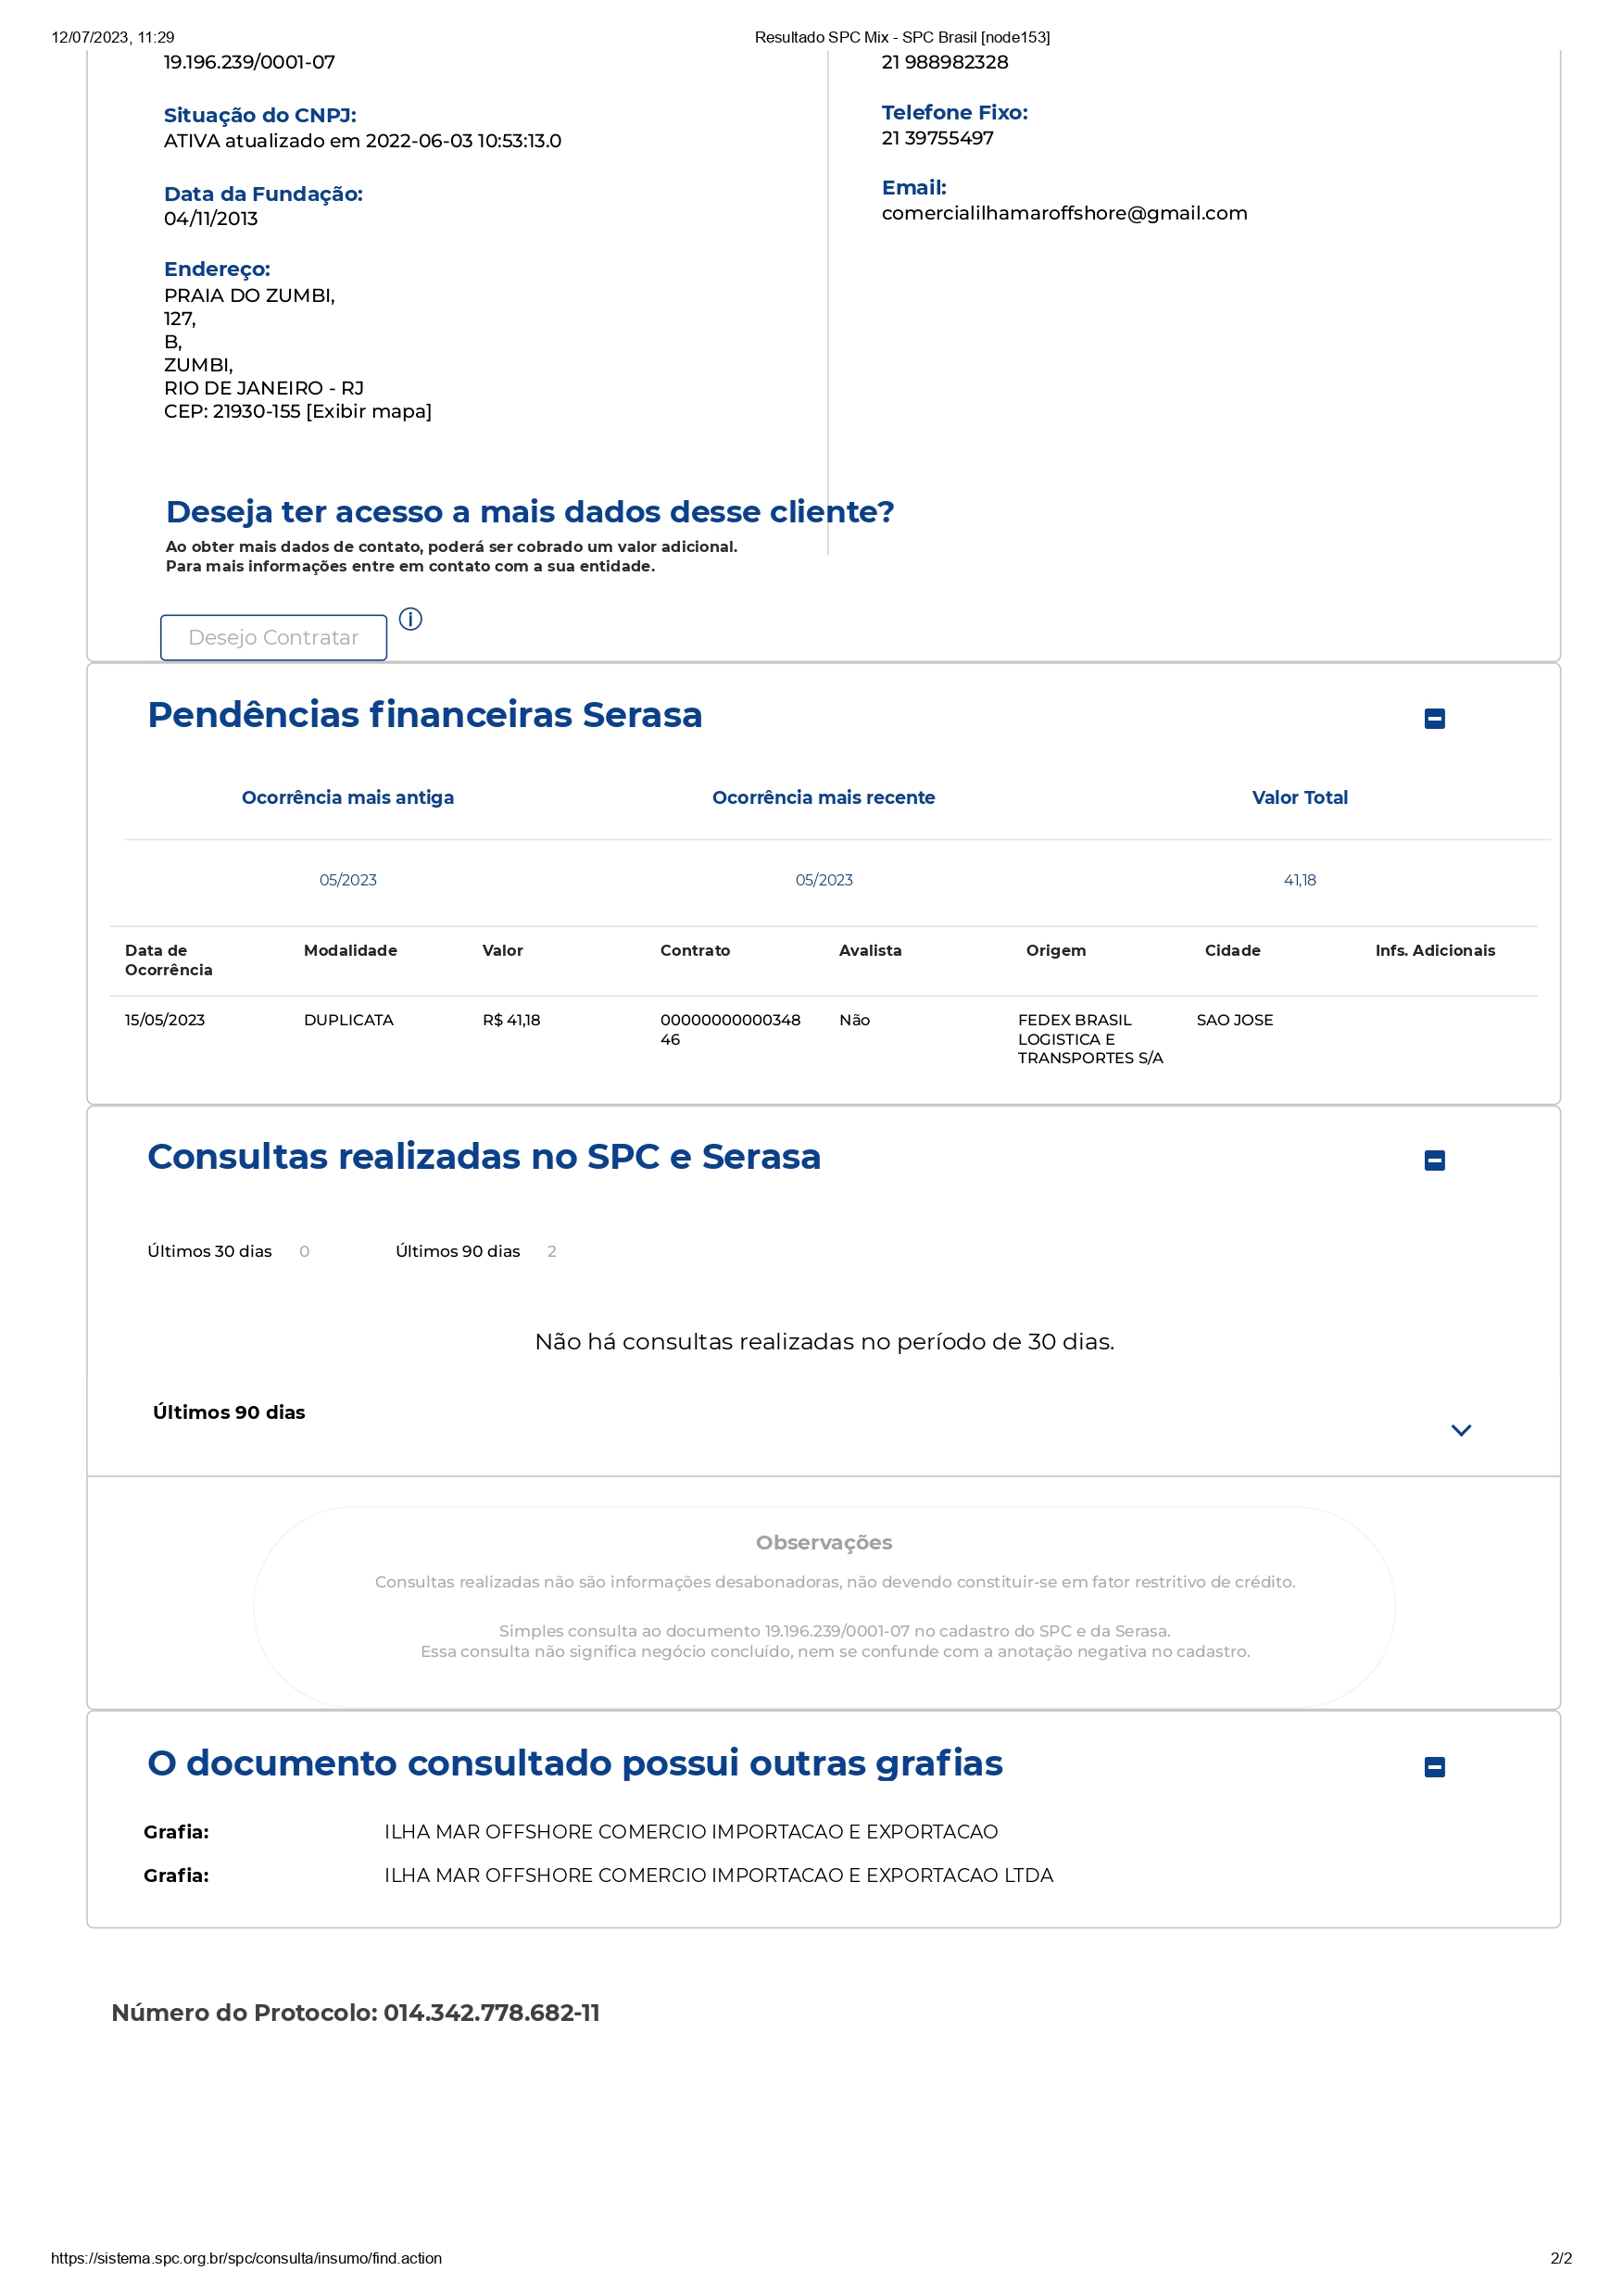Collapse Consultas realizadas no SPC e Serasa
The width and height of the screenshot is (1623, 2296).
click(1433, 1160)
